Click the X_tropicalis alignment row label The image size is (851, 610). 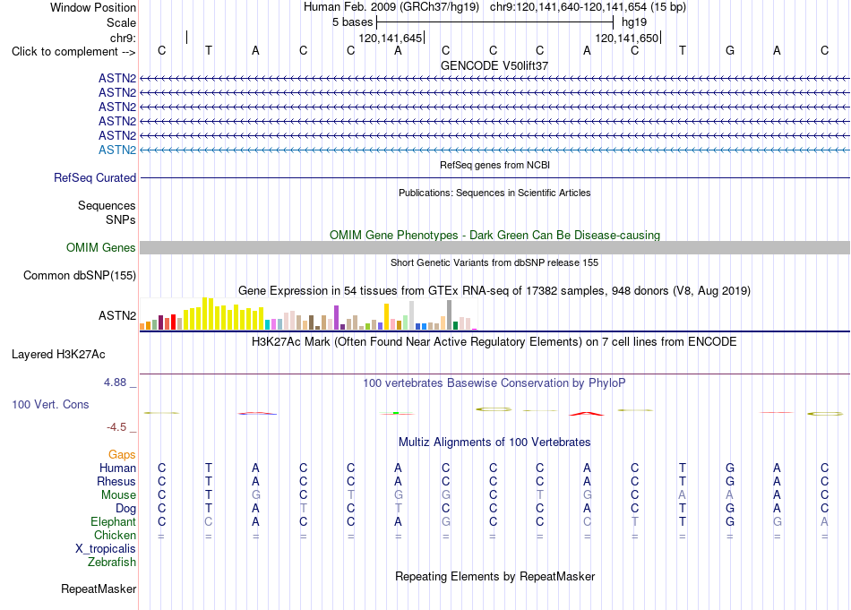coord(106,549)
